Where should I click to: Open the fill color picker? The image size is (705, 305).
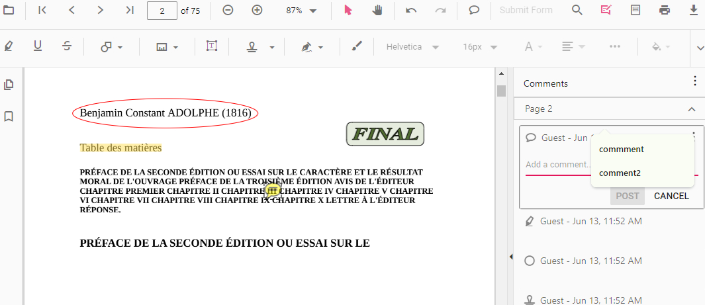[x=661, y=47]
